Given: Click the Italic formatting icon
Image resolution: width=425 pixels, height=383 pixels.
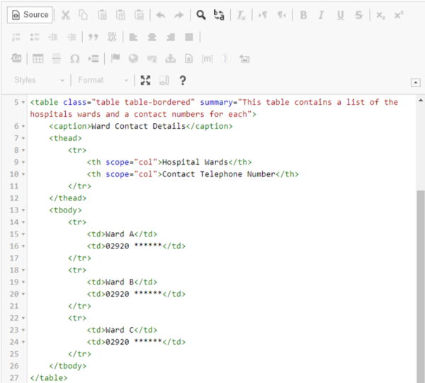Looking at the screenshot, I should pyautogui.click(x=322, y=15).
